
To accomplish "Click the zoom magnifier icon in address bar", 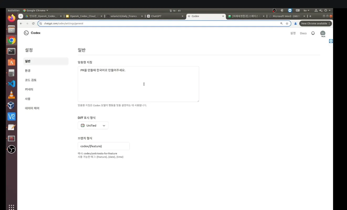I will pyautogui.click(x=281, y=23).
